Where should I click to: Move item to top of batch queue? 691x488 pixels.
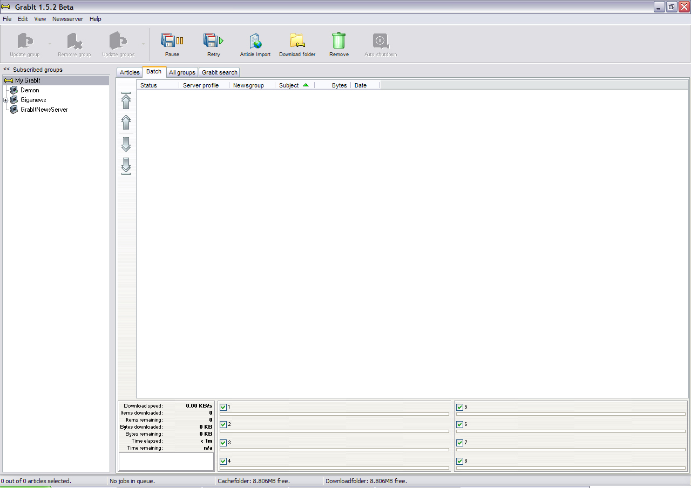click(126, 100)
